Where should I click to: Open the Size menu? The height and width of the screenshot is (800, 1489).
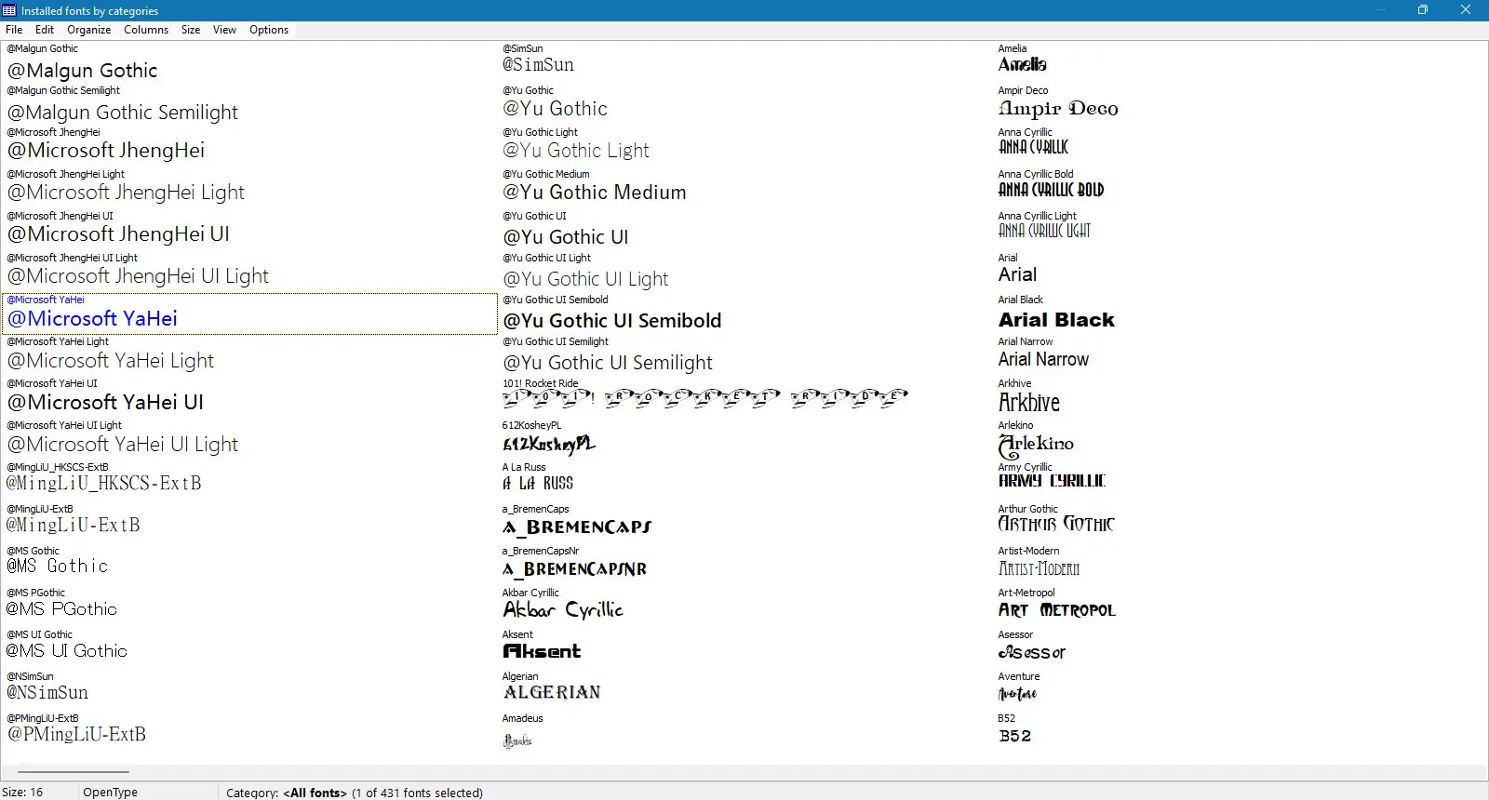pyautogui.click(x=191, y=30)
